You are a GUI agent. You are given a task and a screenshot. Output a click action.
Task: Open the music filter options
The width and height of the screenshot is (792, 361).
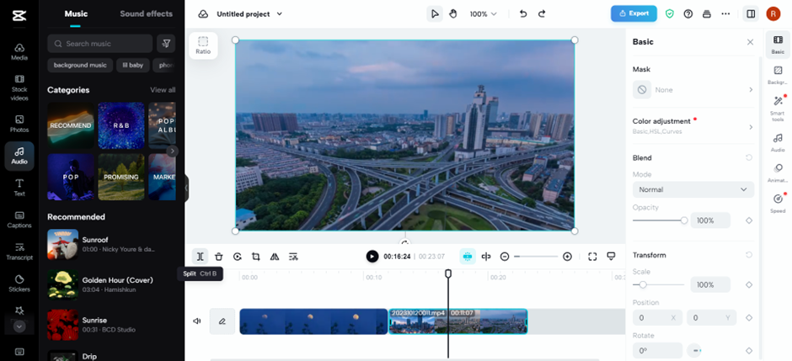click(x=166, y=44)
